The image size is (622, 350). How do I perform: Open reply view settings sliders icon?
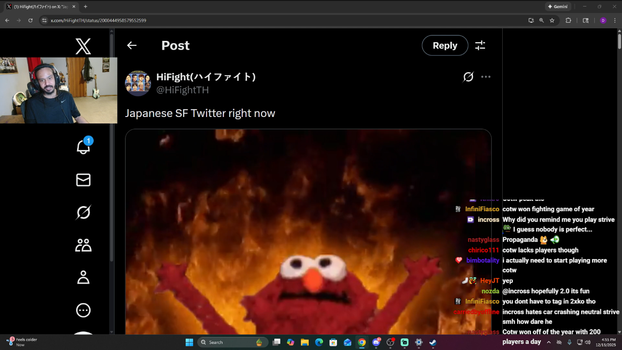[x=480, y=45]
